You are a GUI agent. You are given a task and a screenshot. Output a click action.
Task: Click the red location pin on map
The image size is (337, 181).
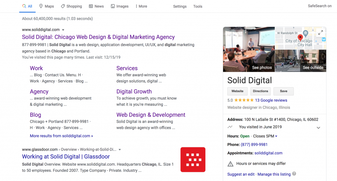click(300, 38)
